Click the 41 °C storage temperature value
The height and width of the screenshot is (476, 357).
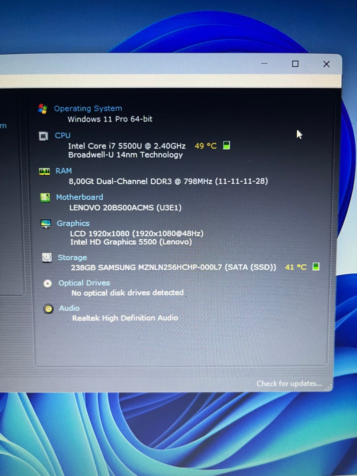click(x=296, y=267)
